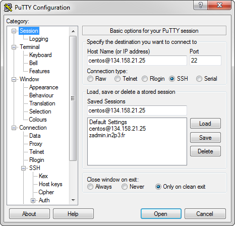Click the Host Name input field
Image resolution: width=235 pixels, height=226 pixels.
coord(137,61)
